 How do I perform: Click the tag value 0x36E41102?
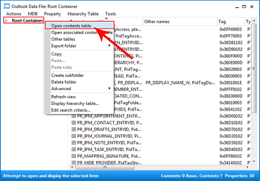[231, 109]
